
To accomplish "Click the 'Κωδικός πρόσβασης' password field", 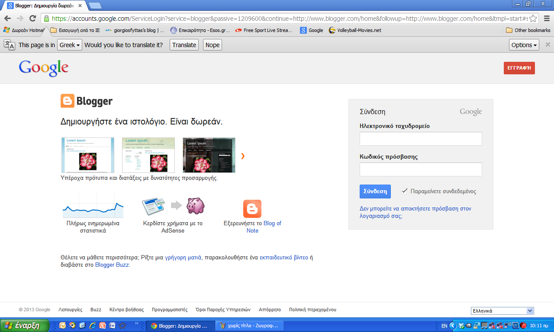I will (421, 169).
